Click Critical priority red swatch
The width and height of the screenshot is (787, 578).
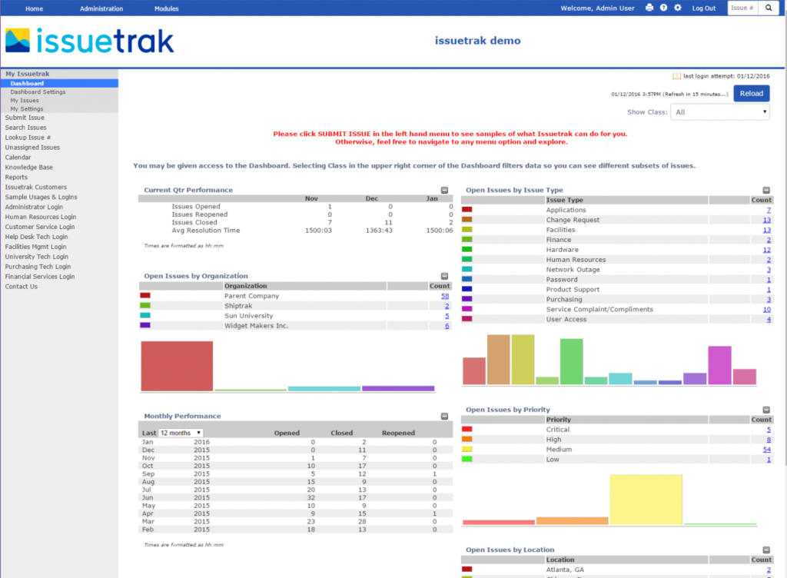[x=467, y=430]
